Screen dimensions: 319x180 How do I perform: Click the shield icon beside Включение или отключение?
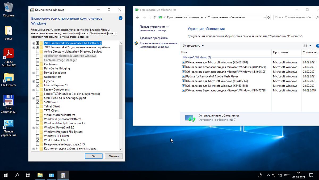point(136,43)
